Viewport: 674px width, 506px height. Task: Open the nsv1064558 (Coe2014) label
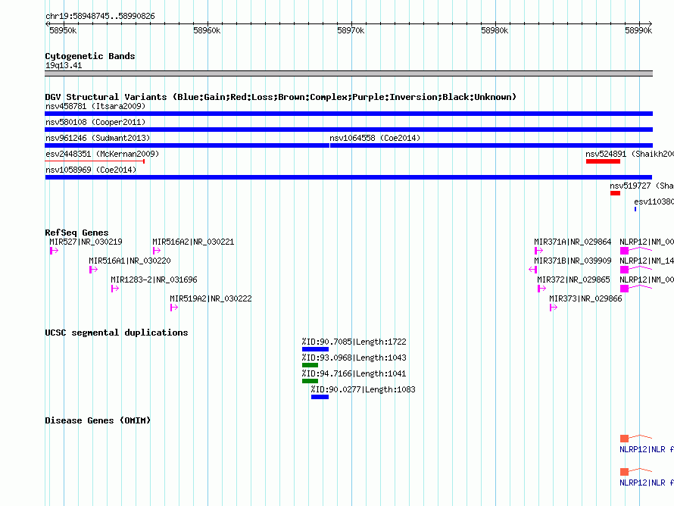[x=375, y=138]
